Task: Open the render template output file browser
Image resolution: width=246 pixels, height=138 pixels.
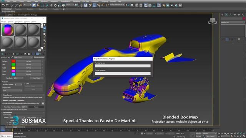Action: (x=43, y=103)
